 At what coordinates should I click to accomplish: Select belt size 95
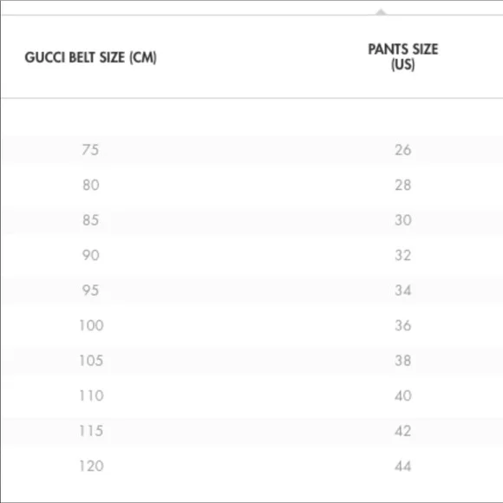point(90,291)
